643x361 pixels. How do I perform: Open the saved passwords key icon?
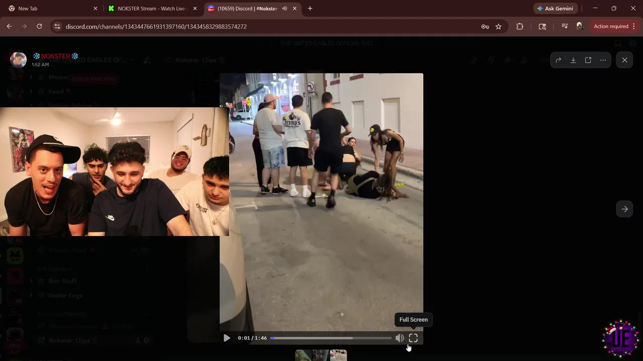[x=485, y=27]
